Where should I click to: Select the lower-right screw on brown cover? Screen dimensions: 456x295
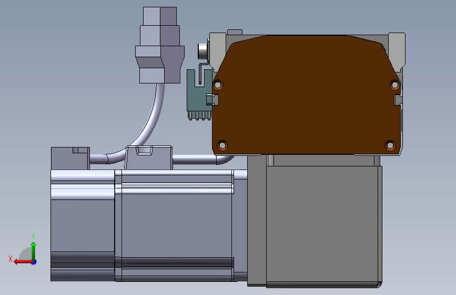point(390,145)
